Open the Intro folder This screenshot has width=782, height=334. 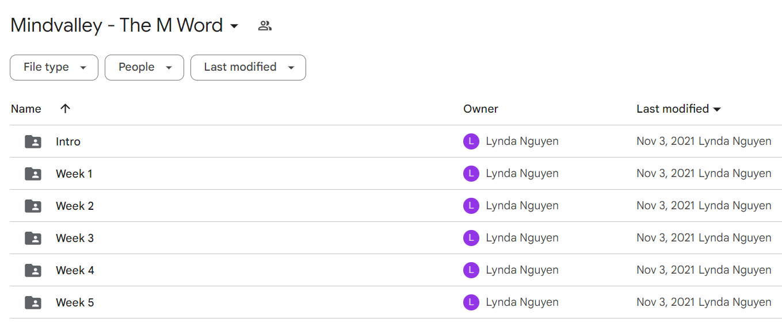pos(68,141)
